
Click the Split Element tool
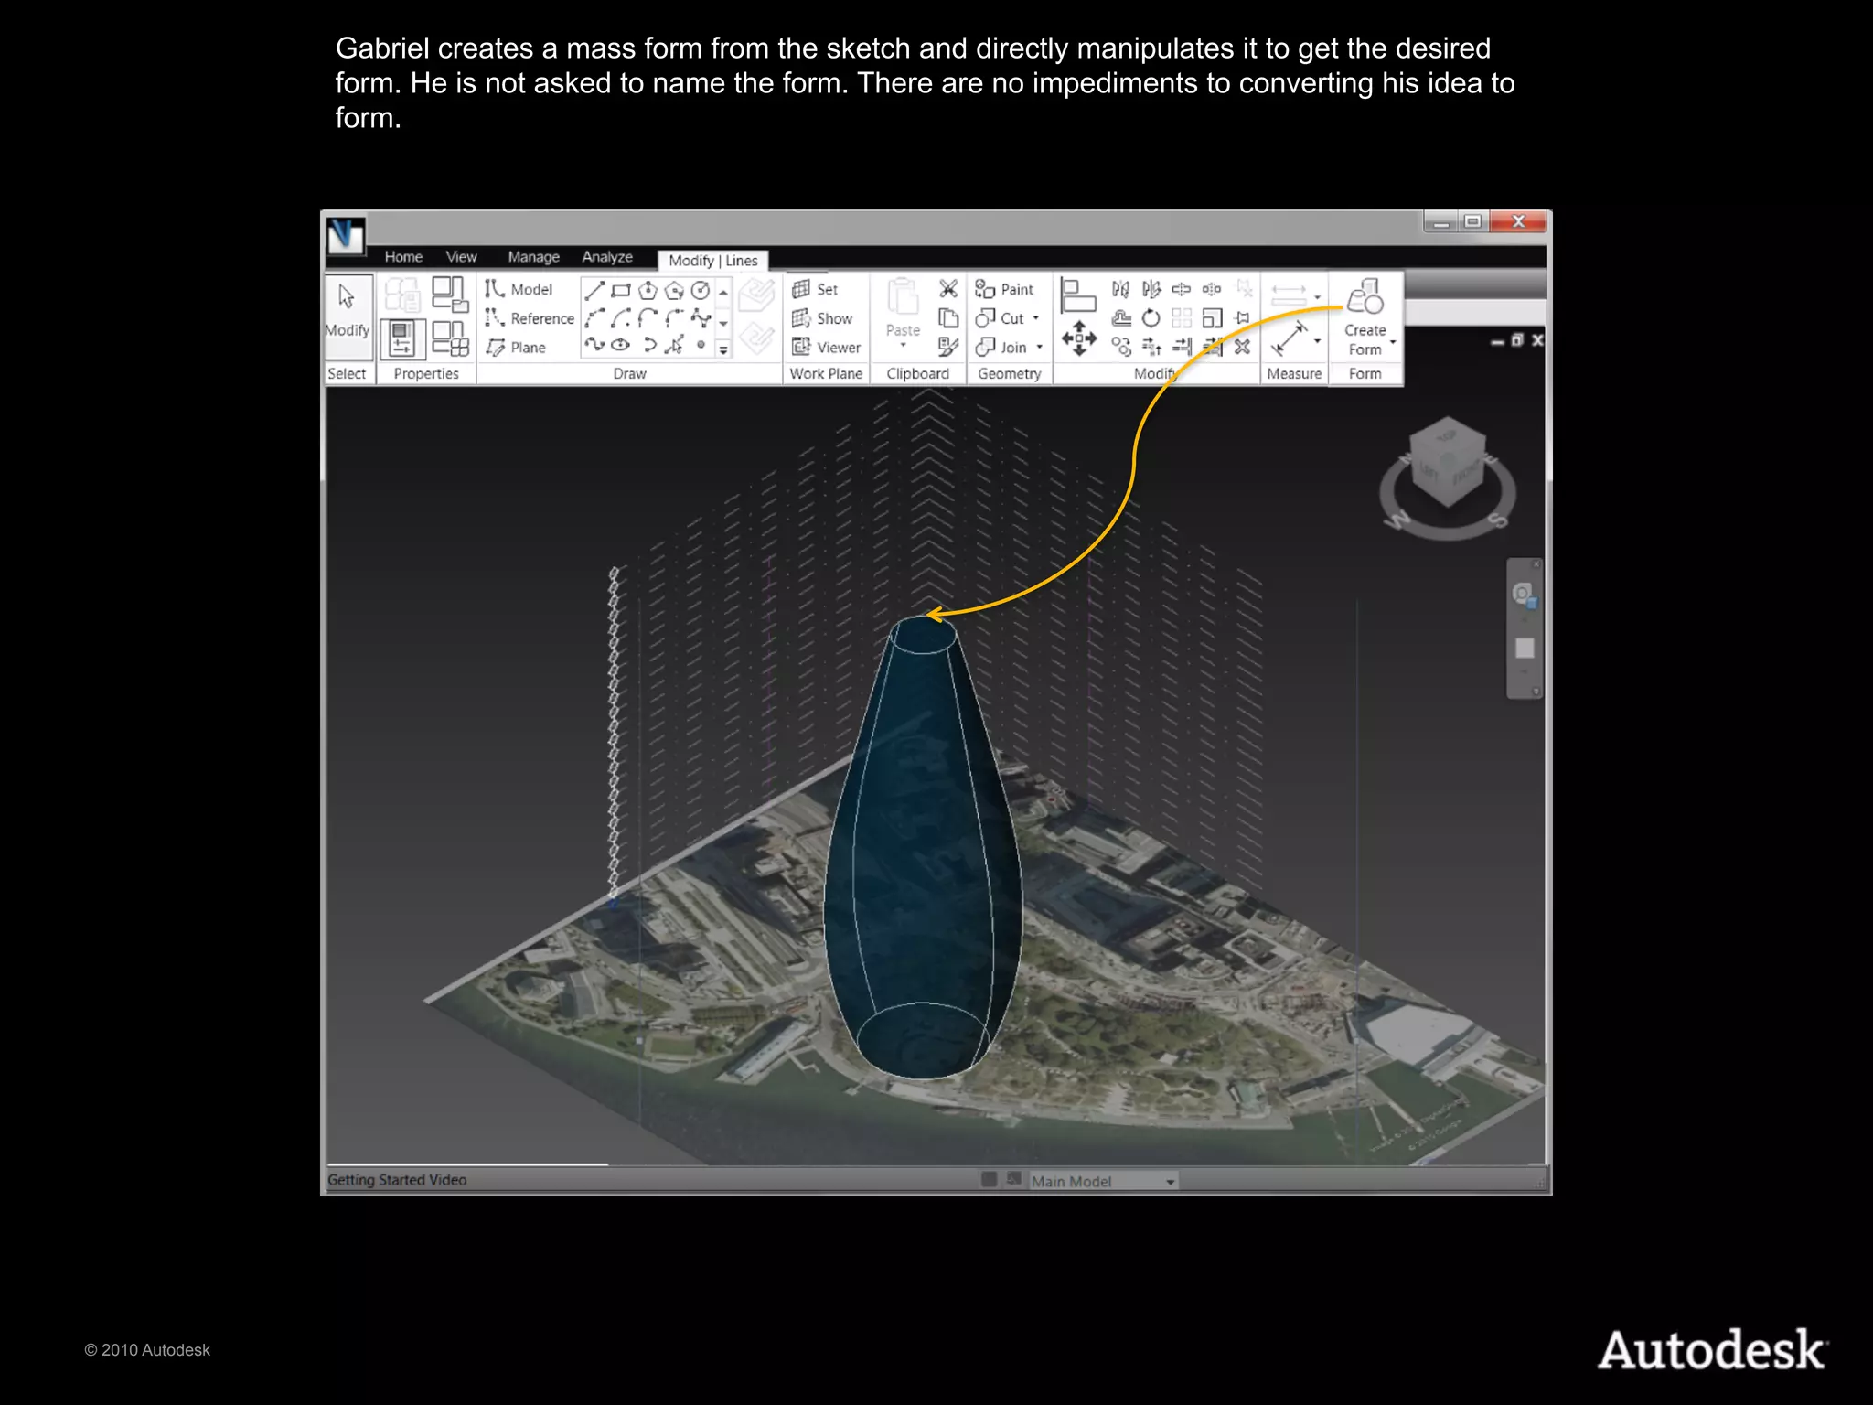point(1182,289)
